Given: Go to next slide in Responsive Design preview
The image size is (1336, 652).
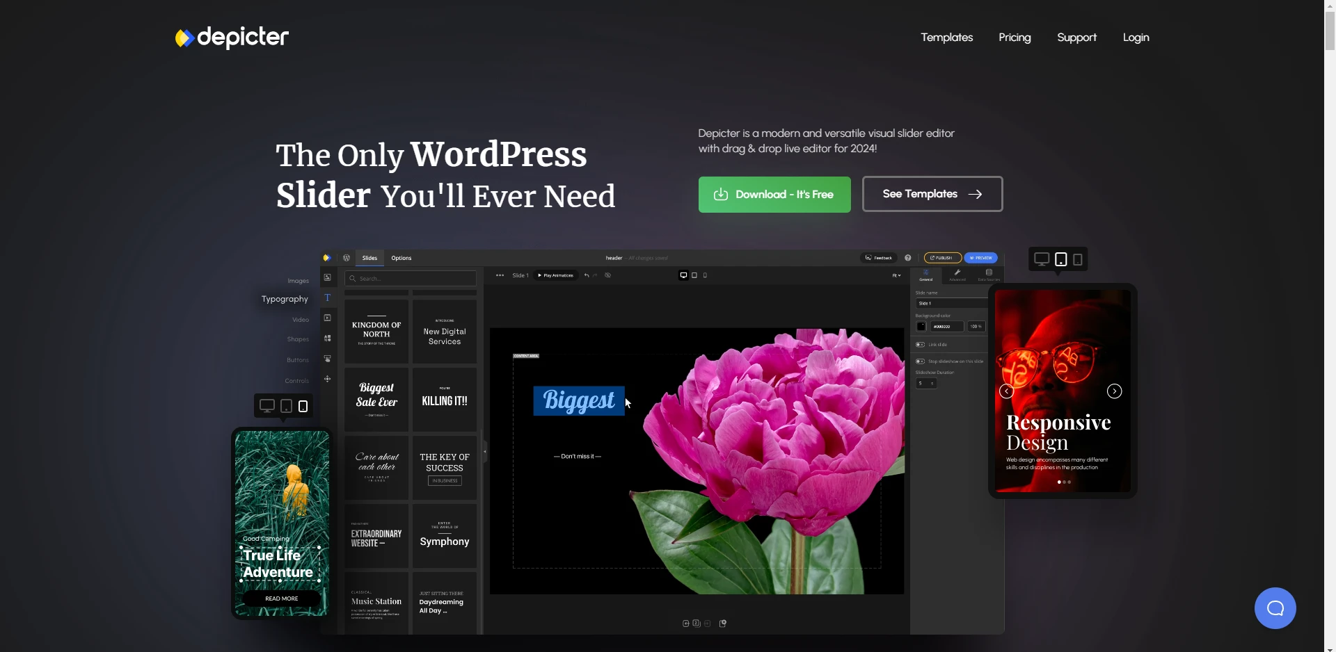Looking at the screenshot, I should click(1114, 391).
